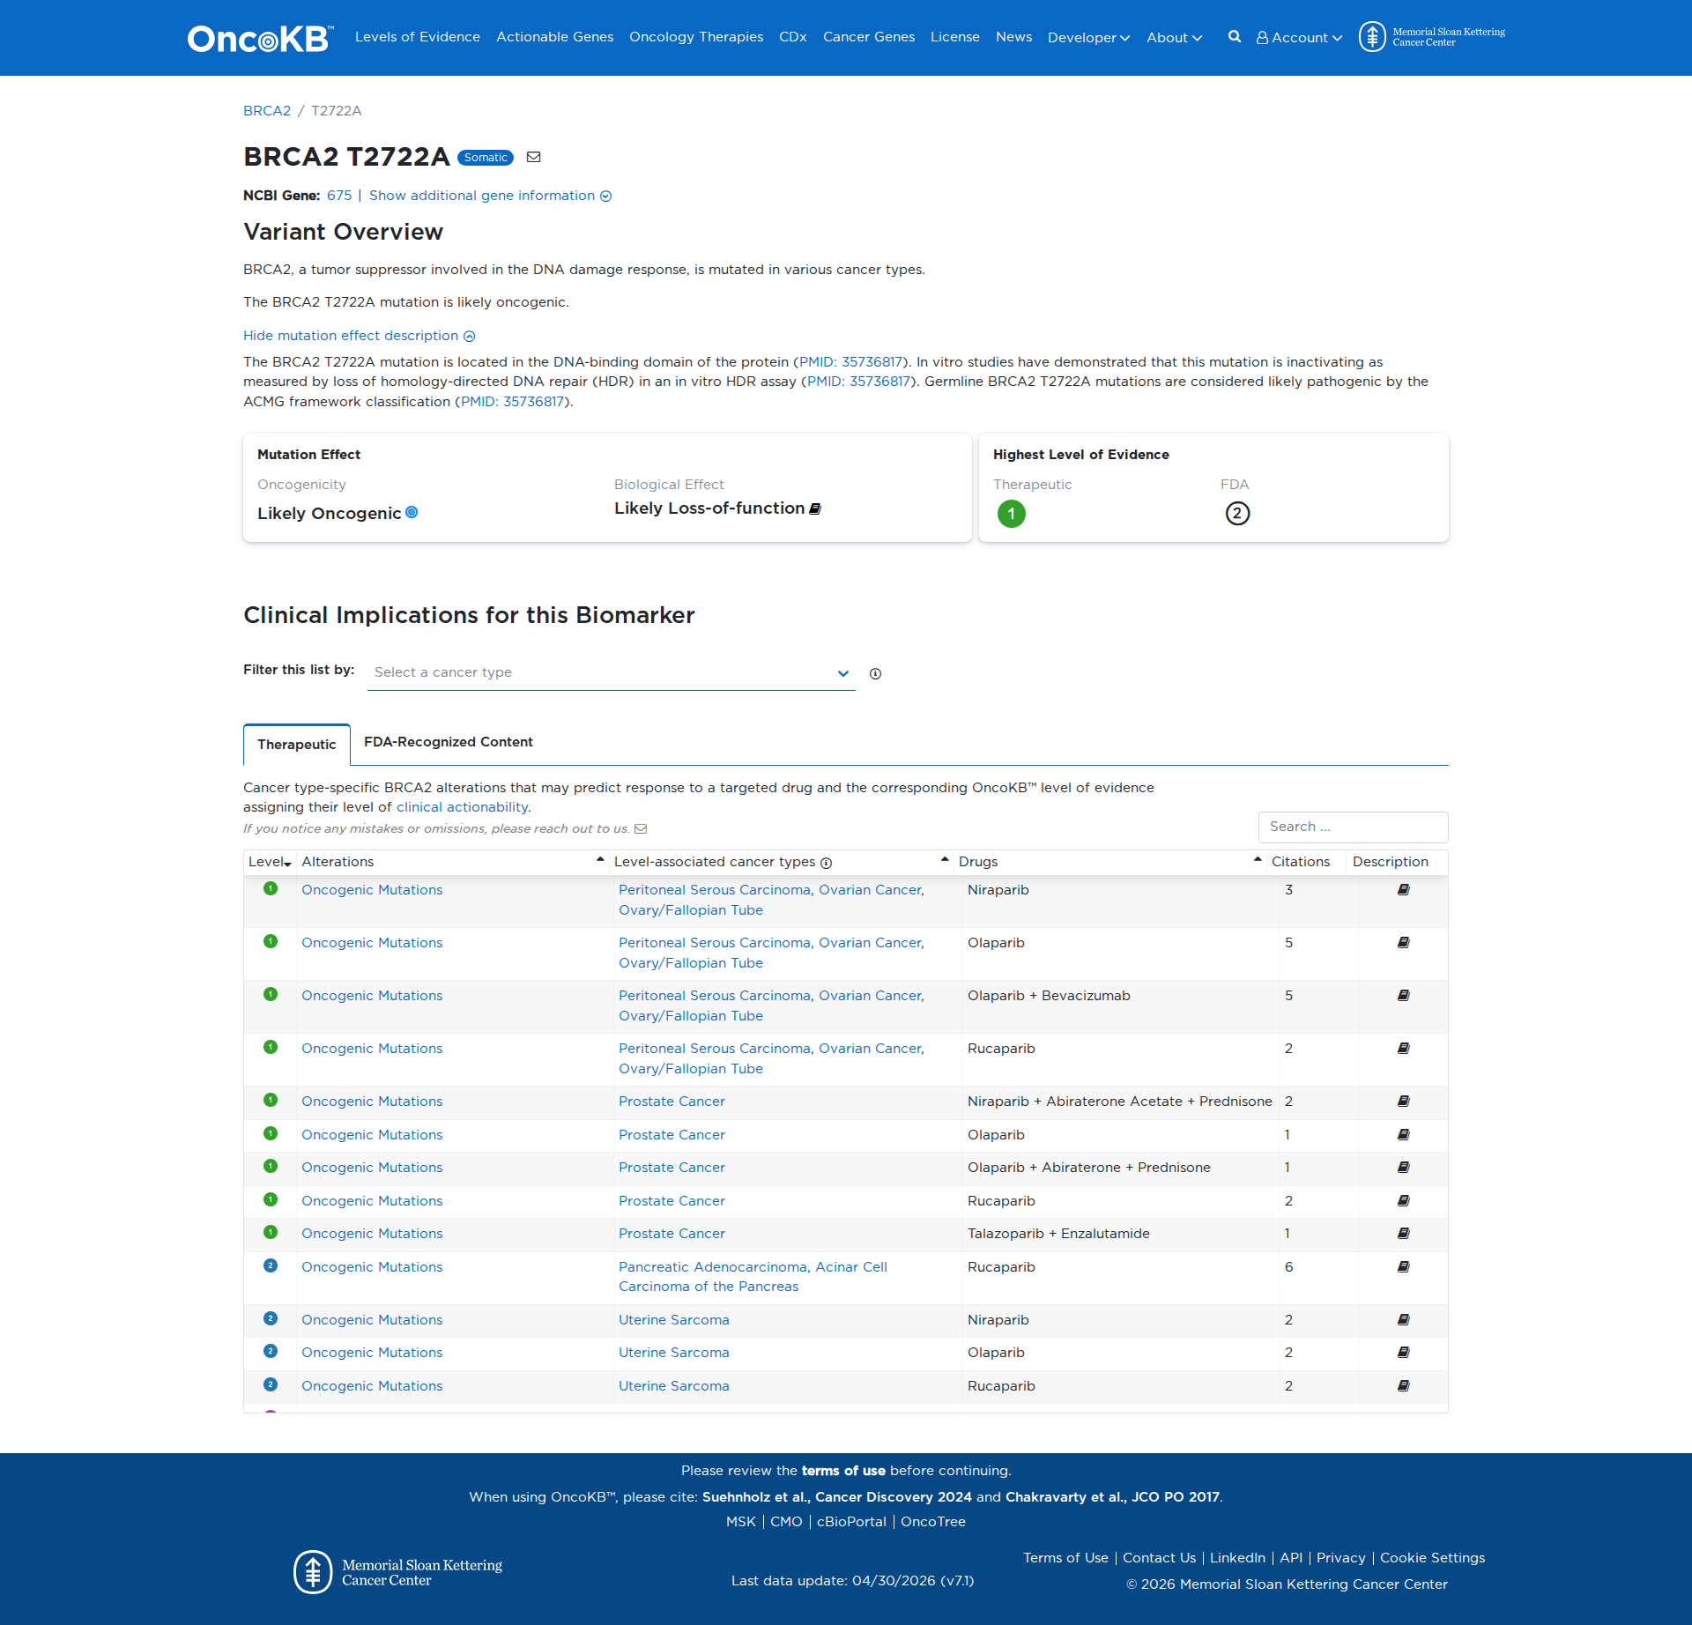Image resolution: width=1692 pixels, height=1625 pixels.
Task: Click level 2 badge in Pancreatic Adenocarcinoma row
Action: point(271,1265)
